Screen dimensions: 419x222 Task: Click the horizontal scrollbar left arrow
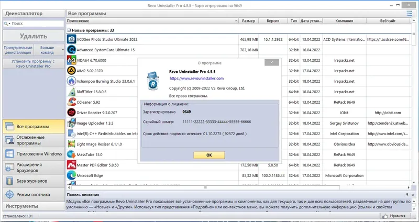69,187
